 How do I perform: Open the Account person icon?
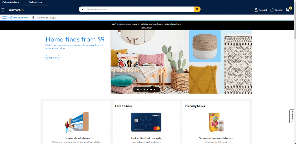[x=256, y=10]
